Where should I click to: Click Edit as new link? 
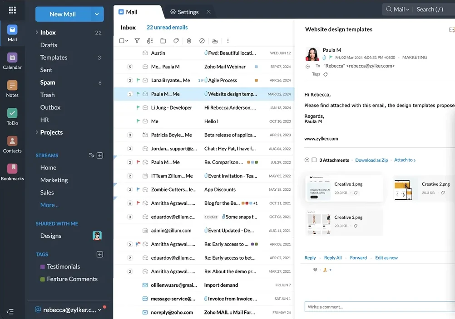tap(386, 258)
